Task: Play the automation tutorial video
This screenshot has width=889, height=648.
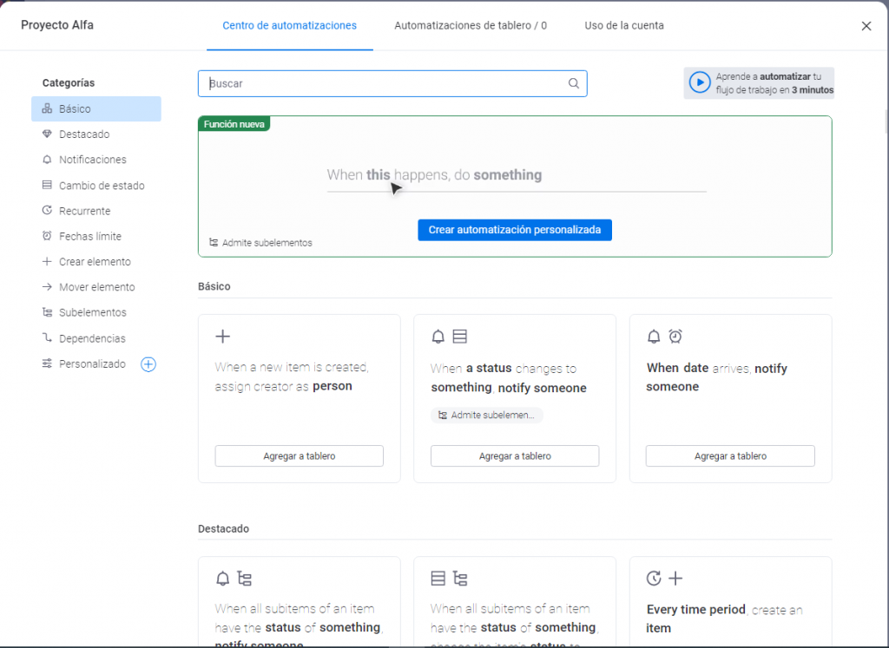Action: [x=699, y=82]
